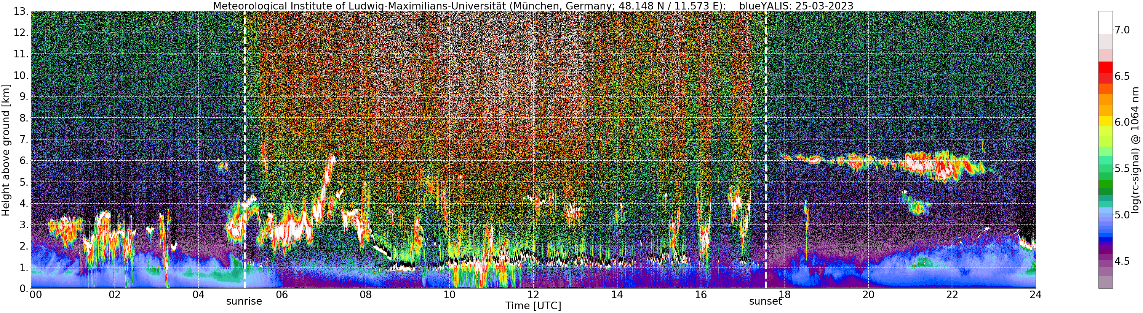Click the '3.' height axis tick label
This screenshot has height=313, width=1143.
tap(23, 225)
